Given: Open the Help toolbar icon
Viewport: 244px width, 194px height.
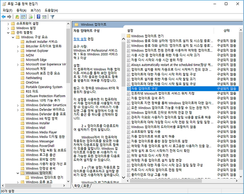Looking at the screenshot, I should (x=38, y=17).
